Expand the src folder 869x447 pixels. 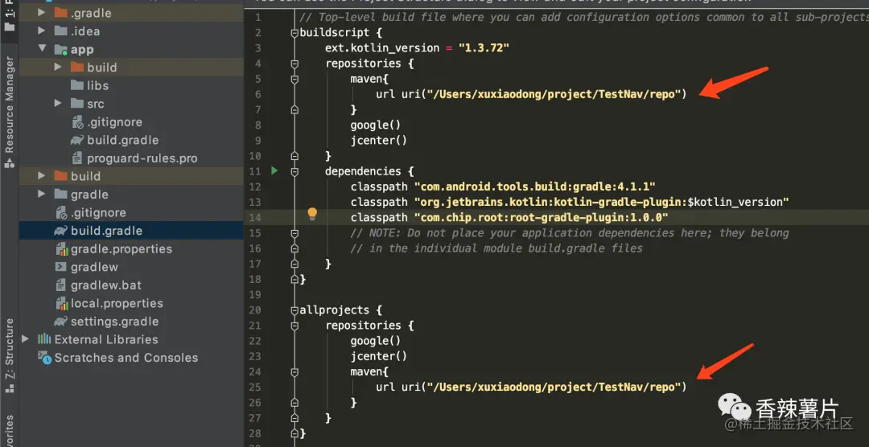point(58,104)
